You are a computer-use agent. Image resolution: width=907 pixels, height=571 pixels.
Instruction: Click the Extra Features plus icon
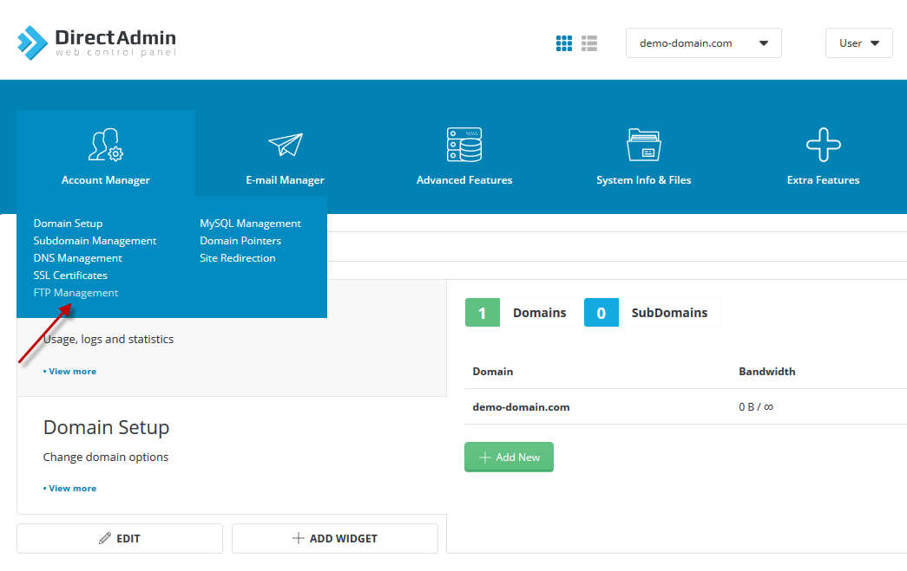click(823, 145)
